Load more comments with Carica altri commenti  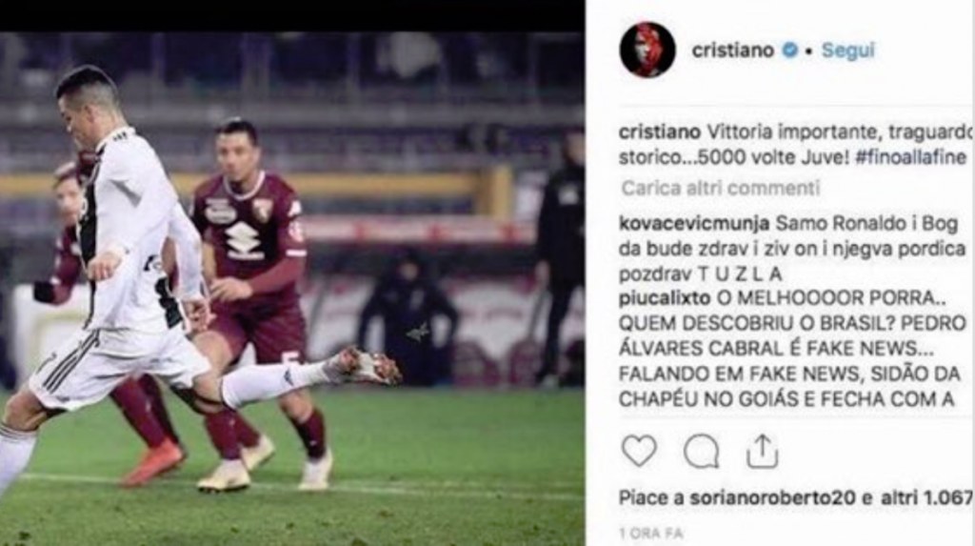(x=720, y=188)
